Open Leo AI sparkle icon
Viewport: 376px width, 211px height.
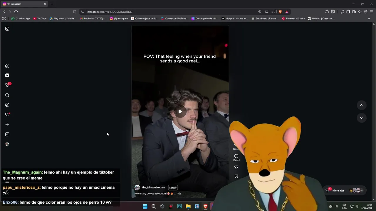(360, 12)
